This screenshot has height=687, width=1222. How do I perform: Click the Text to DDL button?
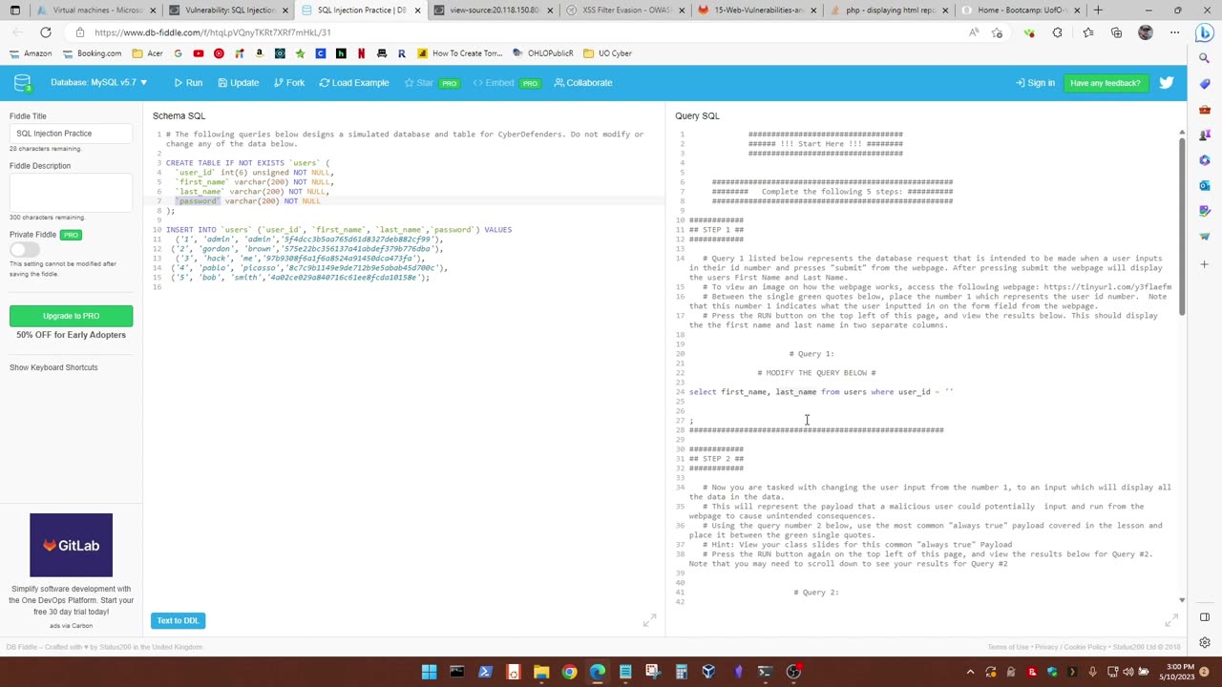[178, 620]
